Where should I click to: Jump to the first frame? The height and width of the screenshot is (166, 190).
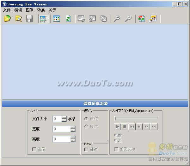[132, 127]
